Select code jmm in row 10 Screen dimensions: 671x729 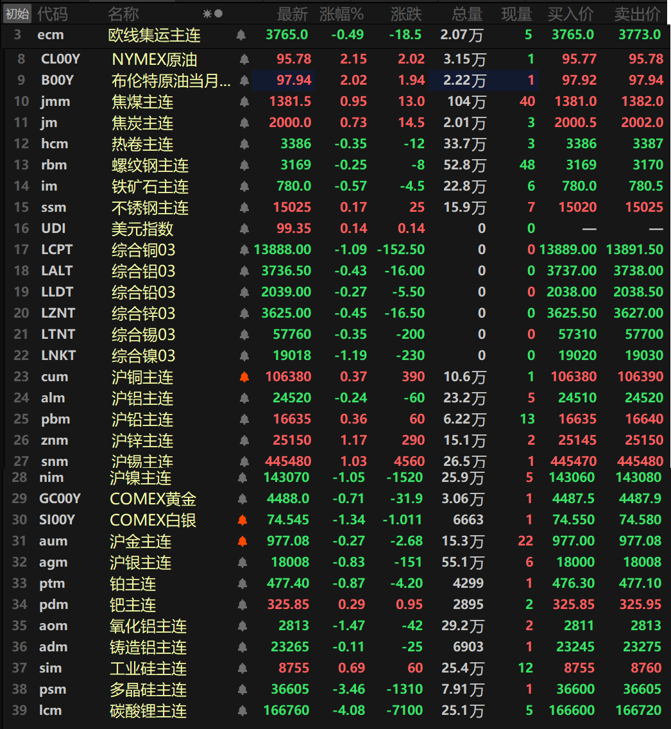point(55,101)
